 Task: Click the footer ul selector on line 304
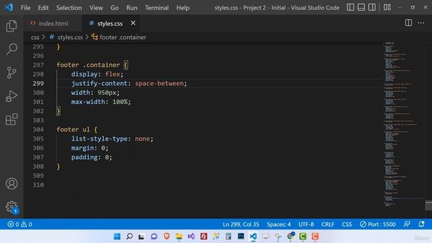coord(73,129)
